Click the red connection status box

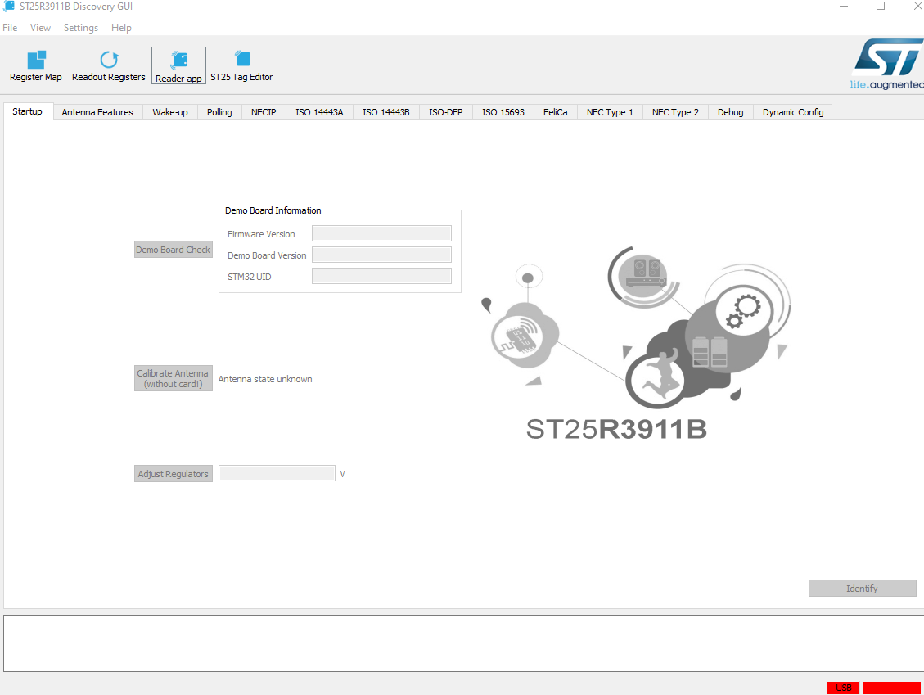[x=892, y=688]
